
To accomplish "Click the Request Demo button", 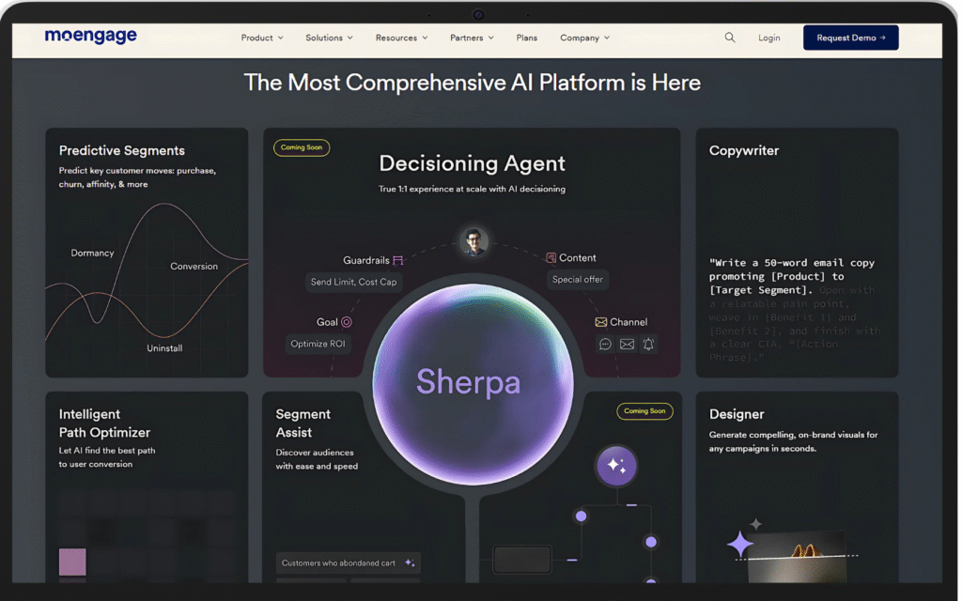I will [x=850, y=38].
